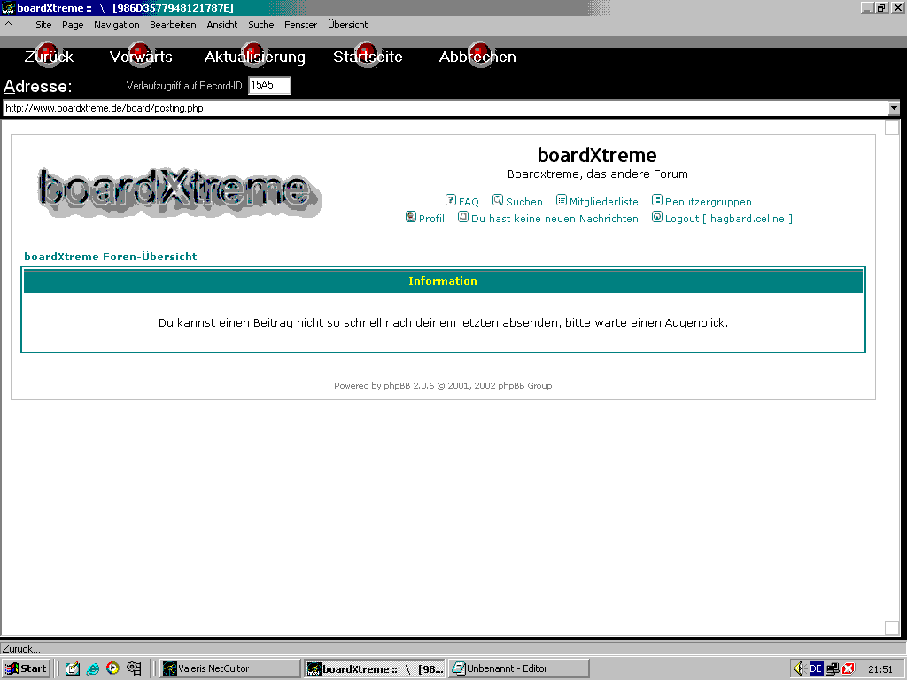Click the Record-ID input field
Viewport: 907px width, 680px height.
tap(269, 86)
